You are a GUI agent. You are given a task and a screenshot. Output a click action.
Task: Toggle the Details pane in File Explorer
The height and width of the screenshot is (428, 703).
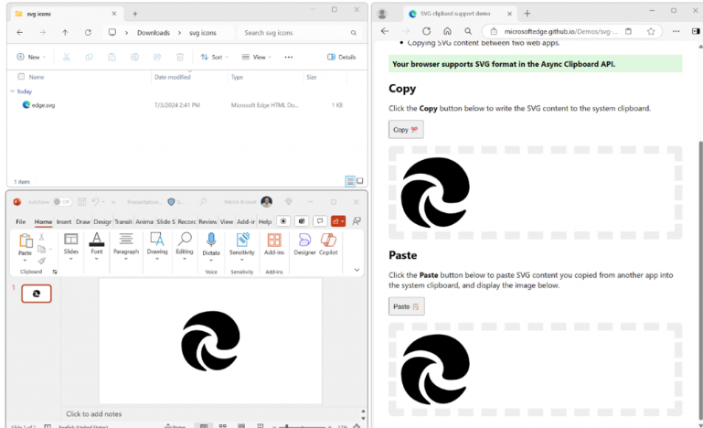[341, 57]
